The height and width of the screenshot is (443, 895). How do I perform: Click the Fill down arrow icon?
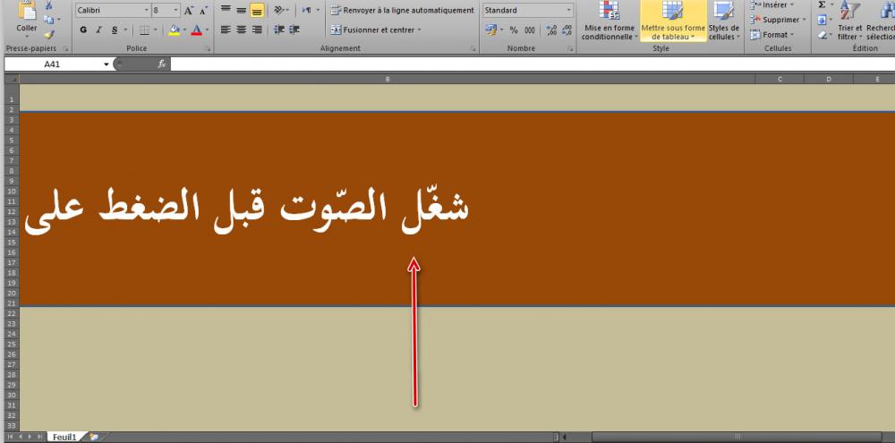coord(822,20)
